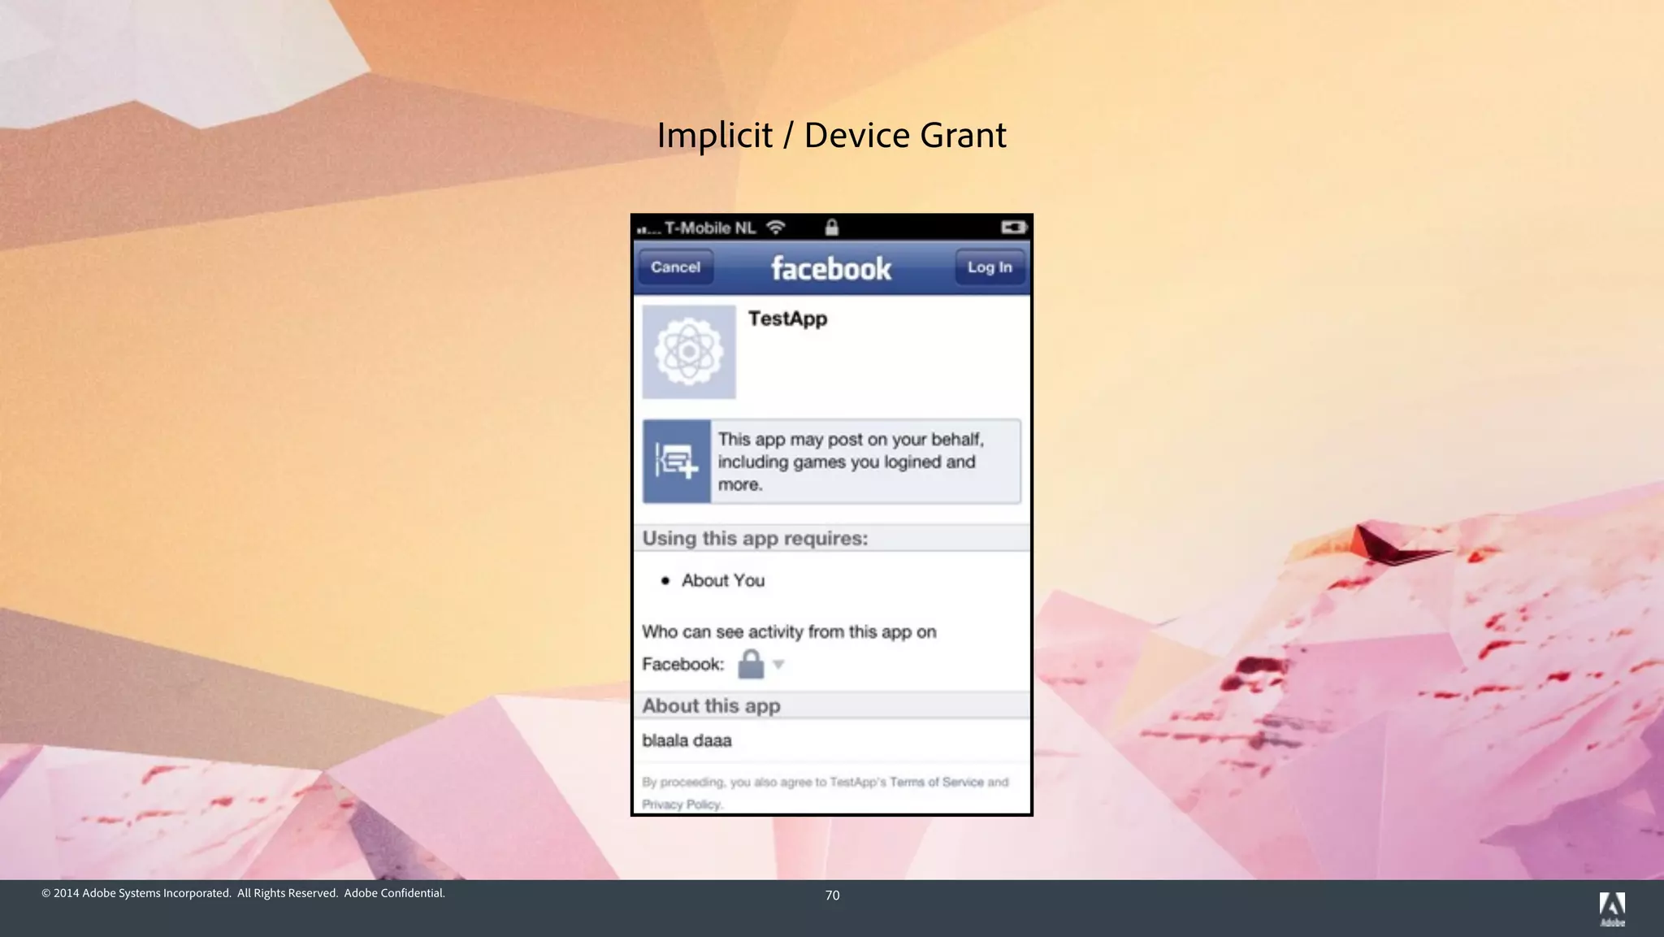Click the 'Implicit / Device Grant' slide title
1664x937 pixels.
coord(831,135)
